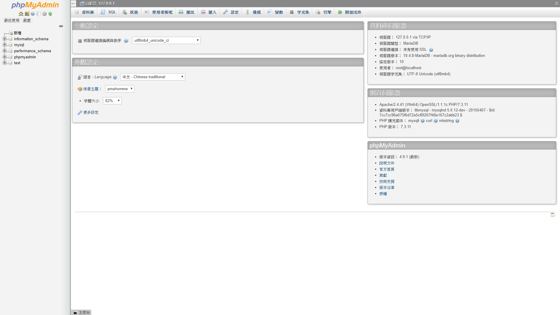
Task: Expand the mysql database tree node
Action: coord(4,45)
